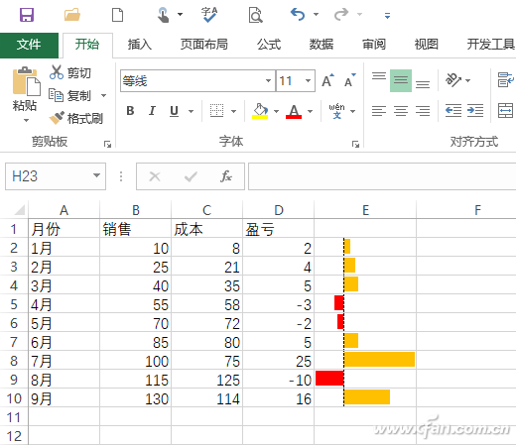
Task: Click the wrap text icon
Action: 506,80
